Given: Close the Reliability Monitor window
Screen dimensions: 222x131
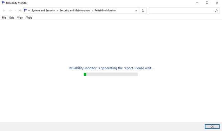Looking at the screenshot, I should pyautogui.click(x=217, y=3).
